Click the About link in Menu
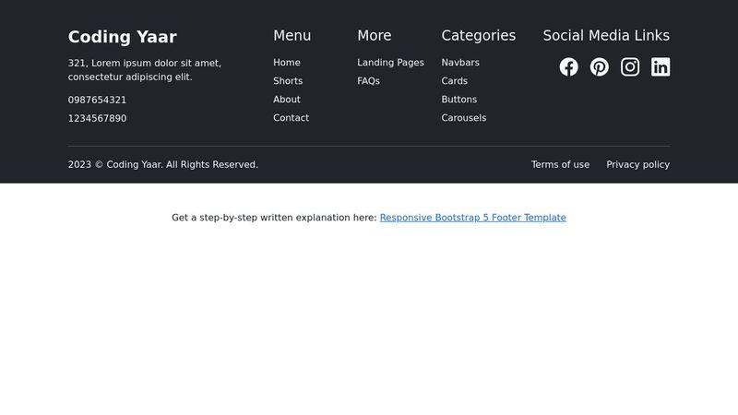Viewport: 738px width, 415px height. coord(287,100)
